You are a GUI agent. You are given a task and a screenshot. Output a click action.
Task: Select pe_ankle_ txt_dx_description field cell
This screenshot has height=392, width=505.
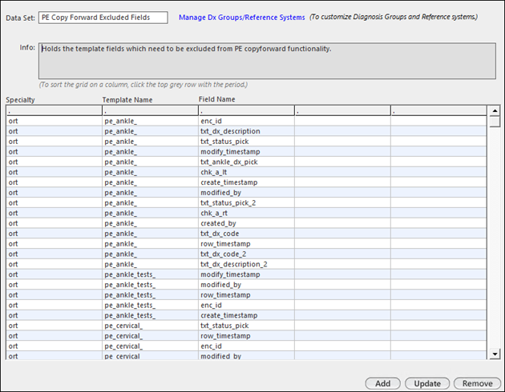246,131
